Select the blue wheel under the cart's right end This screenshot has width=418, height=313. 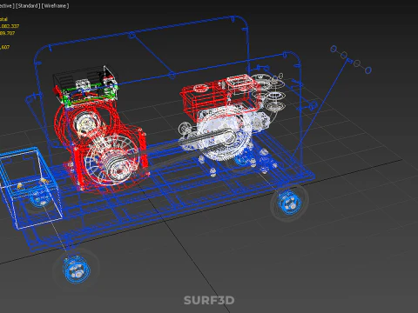289,202
